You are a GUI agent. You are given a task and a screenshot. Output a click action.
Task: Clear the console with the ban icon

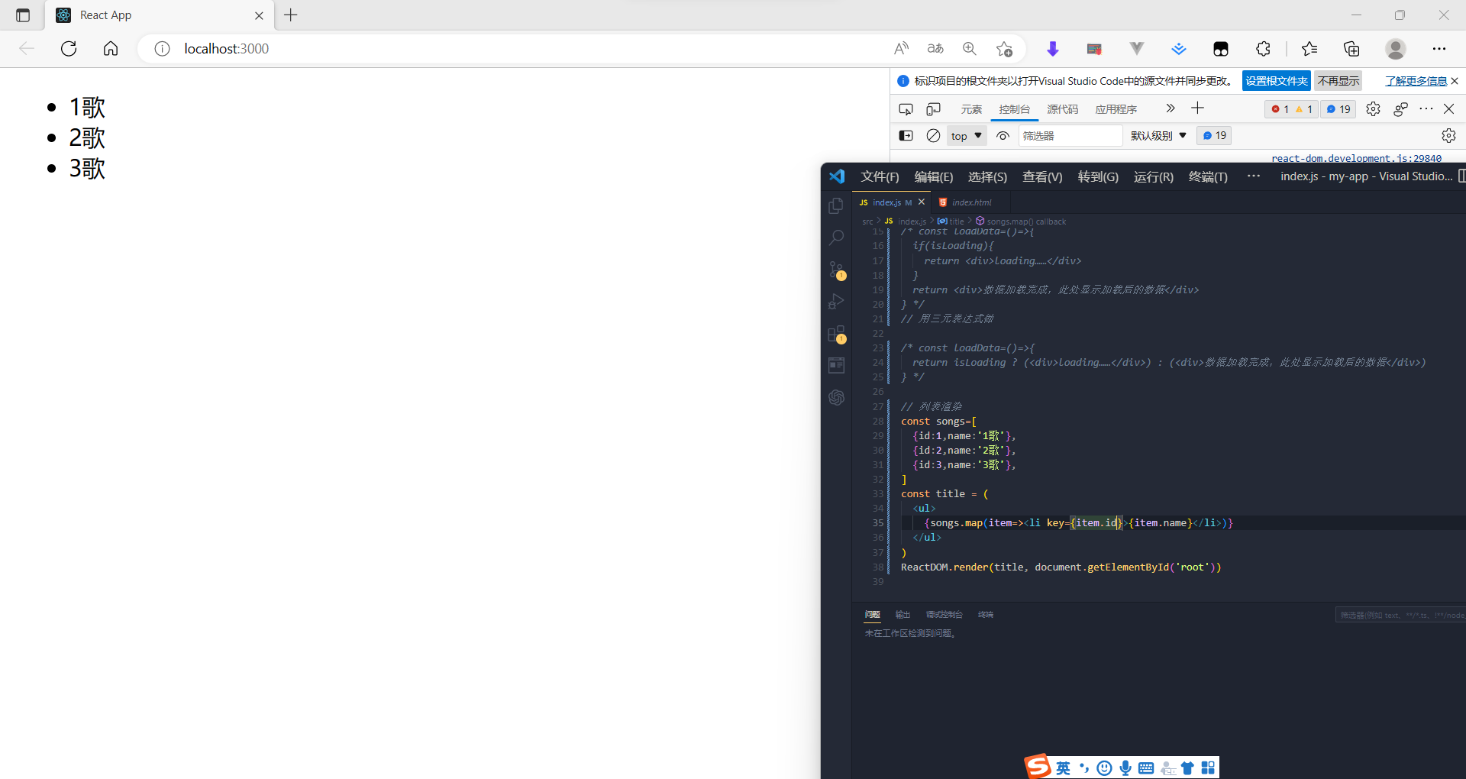pyautogui.click(x=932, y=135)
